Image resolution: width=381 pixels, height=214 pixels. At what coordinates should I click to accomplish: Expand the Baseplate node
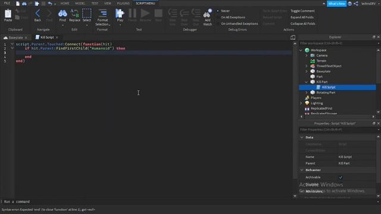[x=307, y=71]
